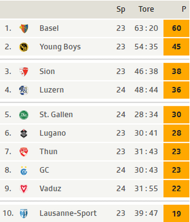Click the FC Thun red logo
Screen dimensions: 190x222
pyautogui.click(x=24, y=152)
